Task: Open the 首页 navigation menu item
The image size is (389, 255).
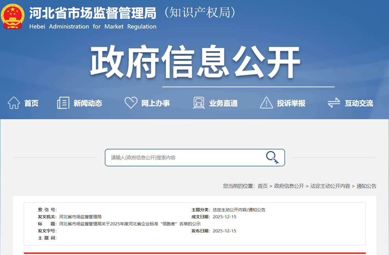Action: (x=31, y=103)
